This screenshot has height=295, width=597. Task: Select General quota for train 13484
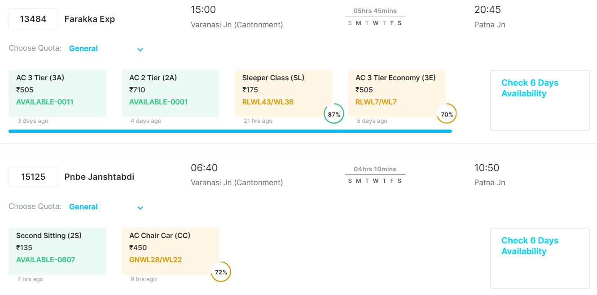pos(83,48)
